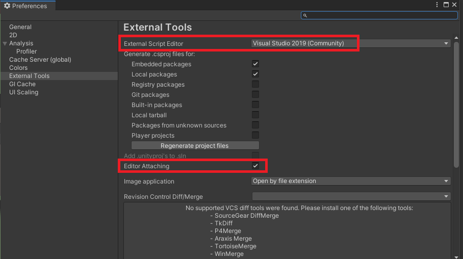Viewport: 463px width, 259px height.
Task: Toggle the Editor Attaching checkbox
Action: 255,166
